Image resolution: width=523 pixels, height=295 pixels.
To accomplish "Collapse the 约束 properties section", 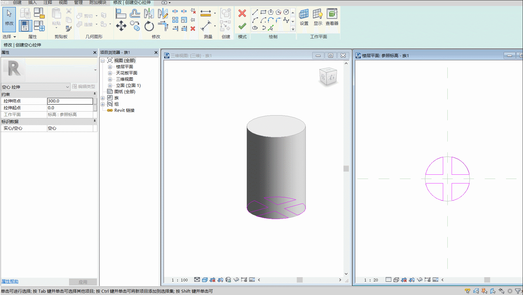I will [x=95, y=94].
